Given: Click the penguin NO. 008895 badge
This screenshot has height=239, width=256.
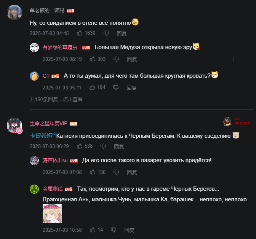Looking at the screenshot, I should pos(237,121).
